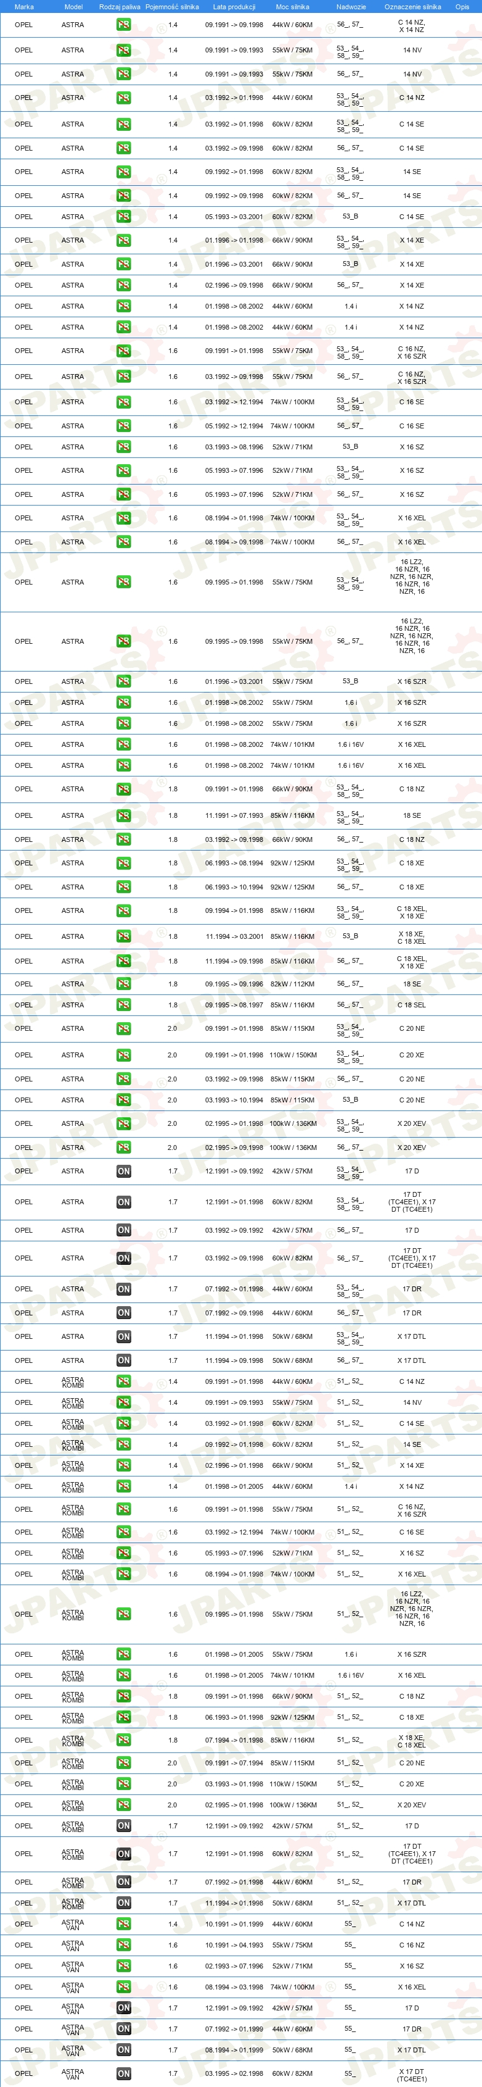This screenshot has height=2087, width=482.
Task: Click petrol icon in Astra C 14 NZ, X 14 NZ row
Action: [x=124, y=25]
